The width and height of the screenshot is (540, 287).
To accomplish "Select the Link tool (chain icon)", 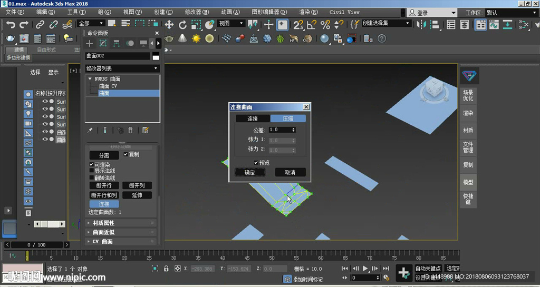I will coord(40,24).
